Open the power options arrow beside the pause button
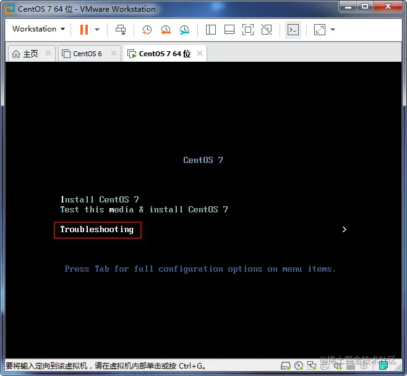The width and height of the screenshot is (407, 376). pyautogui.click(x=97, y=30)
